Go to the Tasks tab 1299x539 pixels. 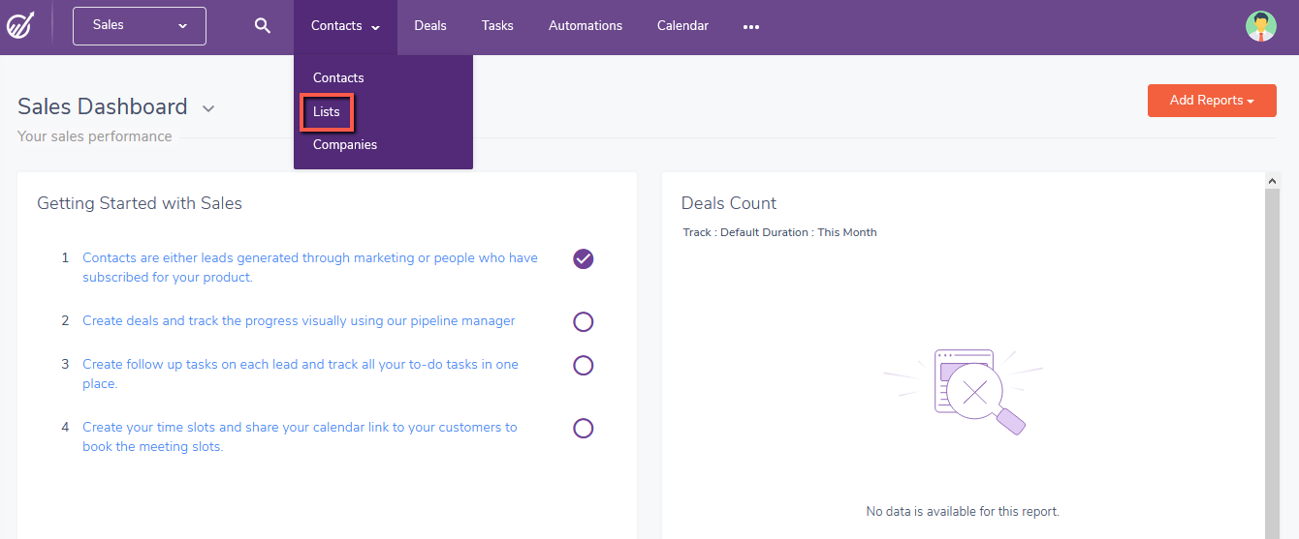point(497,26)
